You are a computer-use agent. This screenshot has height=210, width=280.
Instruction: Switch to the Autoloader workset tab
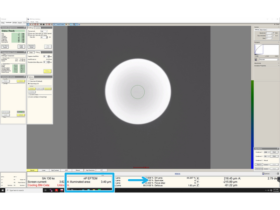tap(9, 23)
